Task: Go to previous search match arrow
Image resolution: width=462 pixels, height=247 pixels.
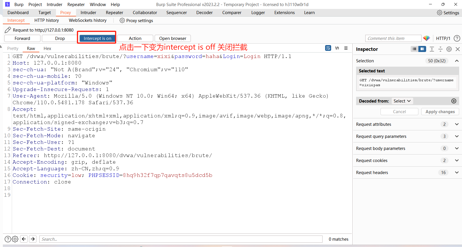Action: [x=24, y=239]
